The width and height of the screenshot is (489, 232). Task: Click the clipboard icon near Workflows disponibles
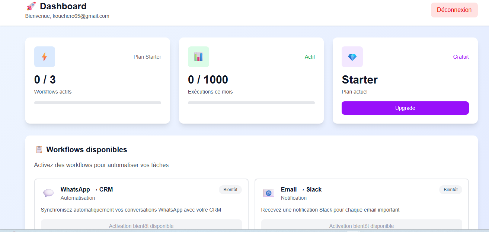coord(39,150)
